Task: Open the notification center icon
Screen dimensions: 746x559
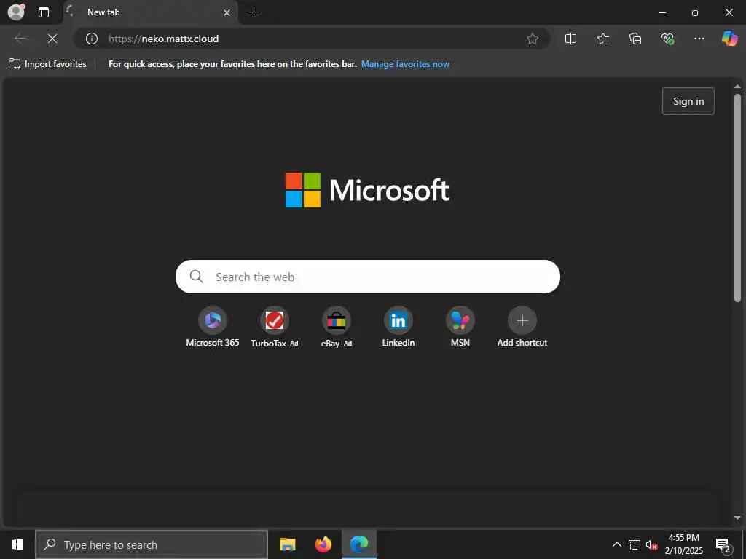Action: (x=723, y=544)
